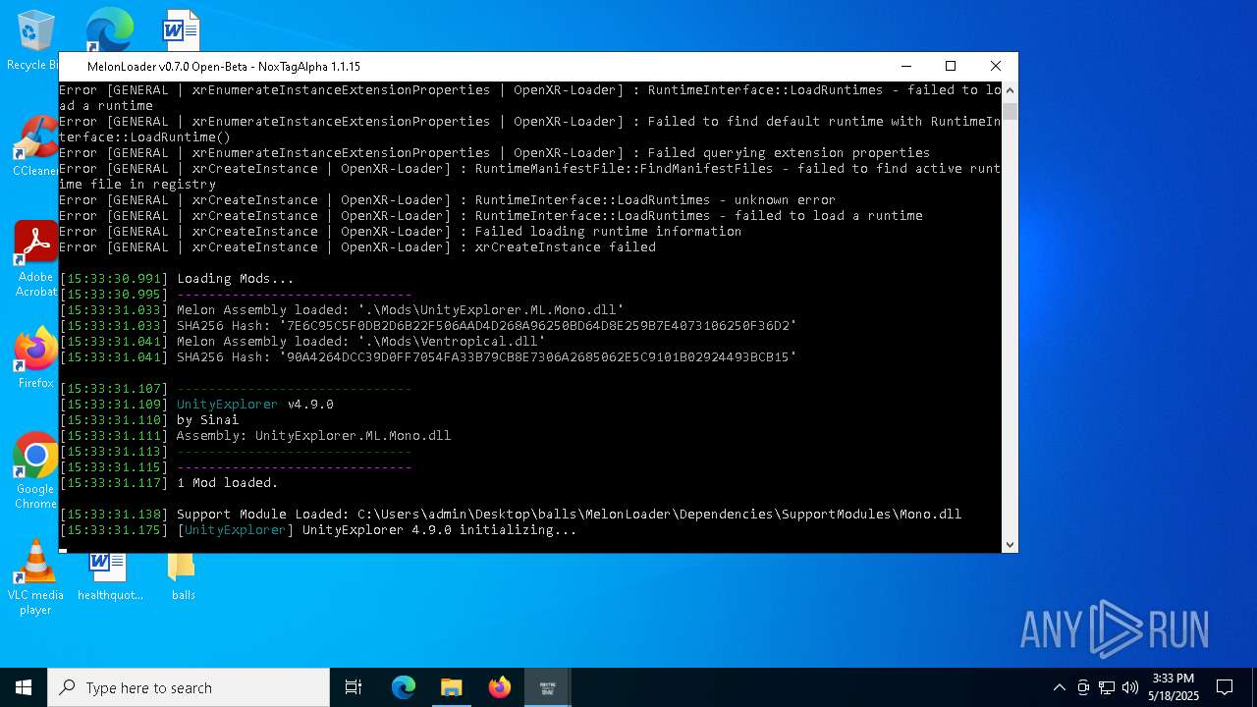Viewport: 1257px width, 707px height.
Task: Click 'Failed loading runtime information' error line
Action: click(x=400, y=232)
